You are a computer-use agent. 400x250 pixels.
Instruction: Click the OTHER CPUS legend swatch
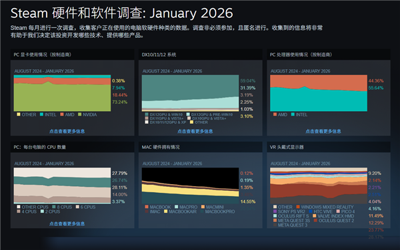(19, 207)
